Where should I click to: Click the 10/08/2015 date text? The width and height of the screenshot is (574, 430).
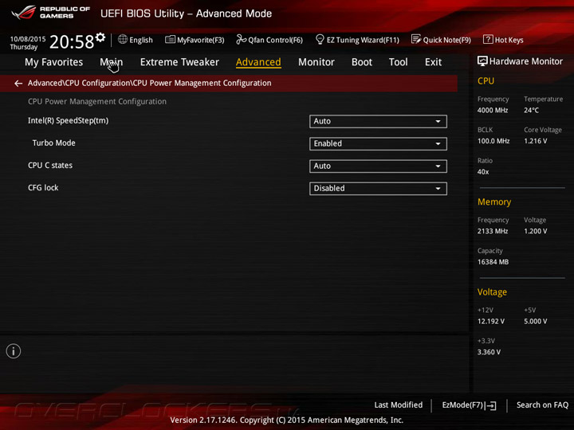click(28, 39)
